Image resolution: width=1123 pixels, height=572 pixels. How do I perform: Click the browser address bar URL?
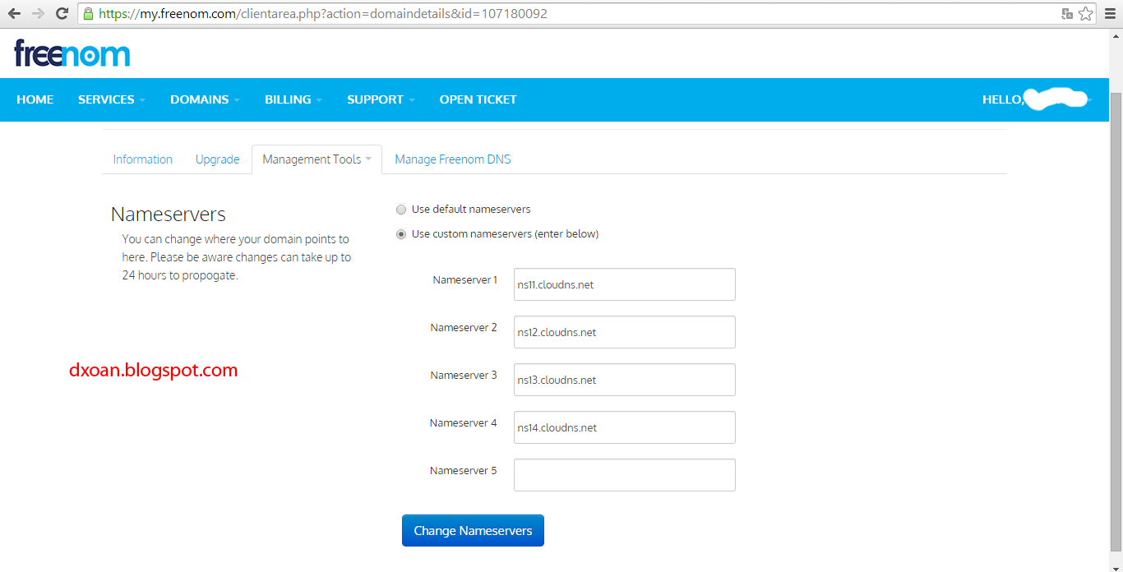click(x=323, y=14)
